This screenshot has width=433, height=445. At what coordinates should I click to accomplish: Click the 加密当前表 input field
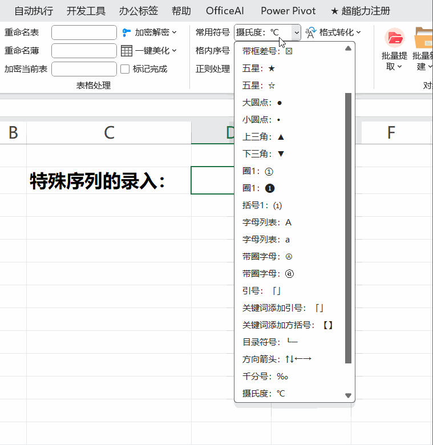84,69
